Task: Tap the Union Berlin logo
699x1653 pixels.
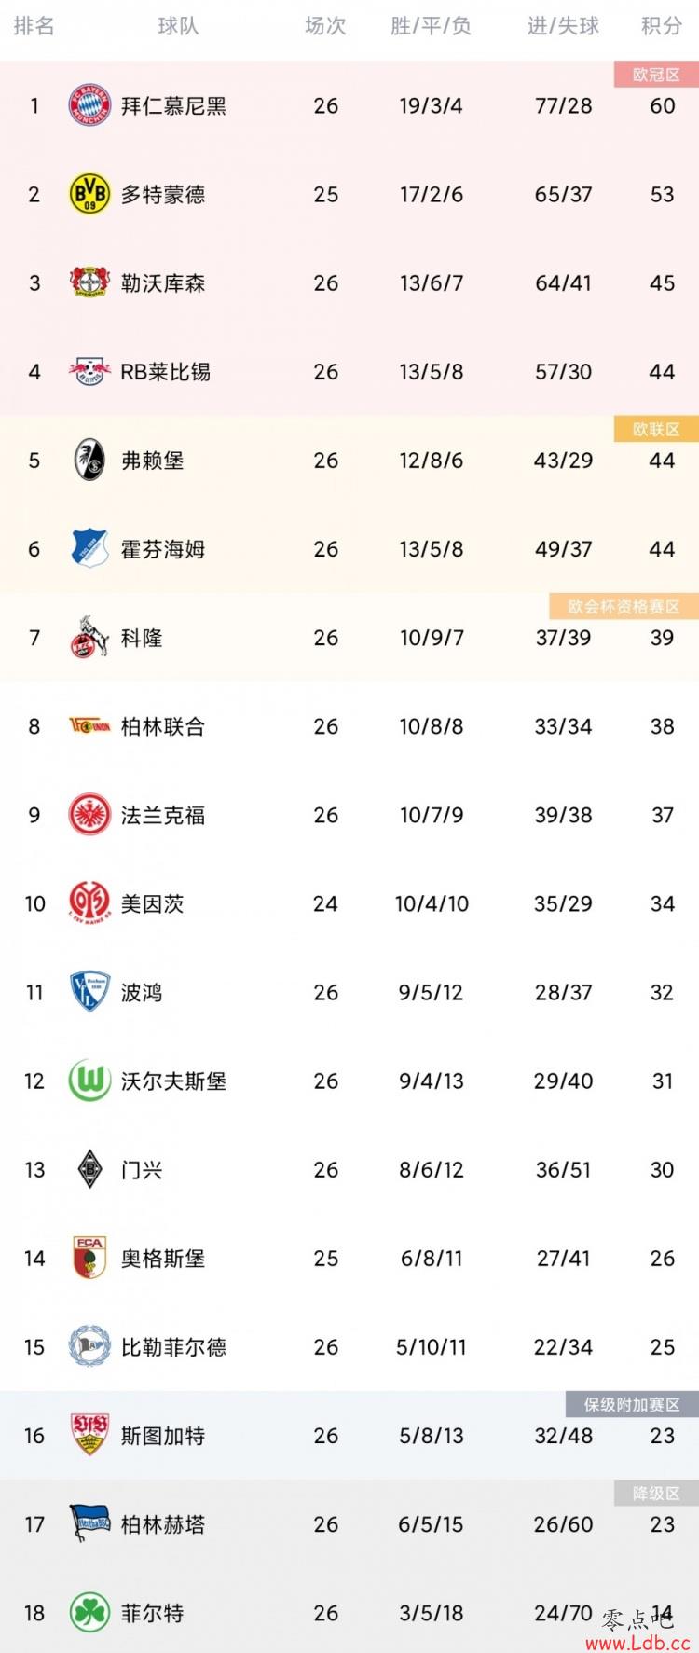Action: [x=90, y=725]
